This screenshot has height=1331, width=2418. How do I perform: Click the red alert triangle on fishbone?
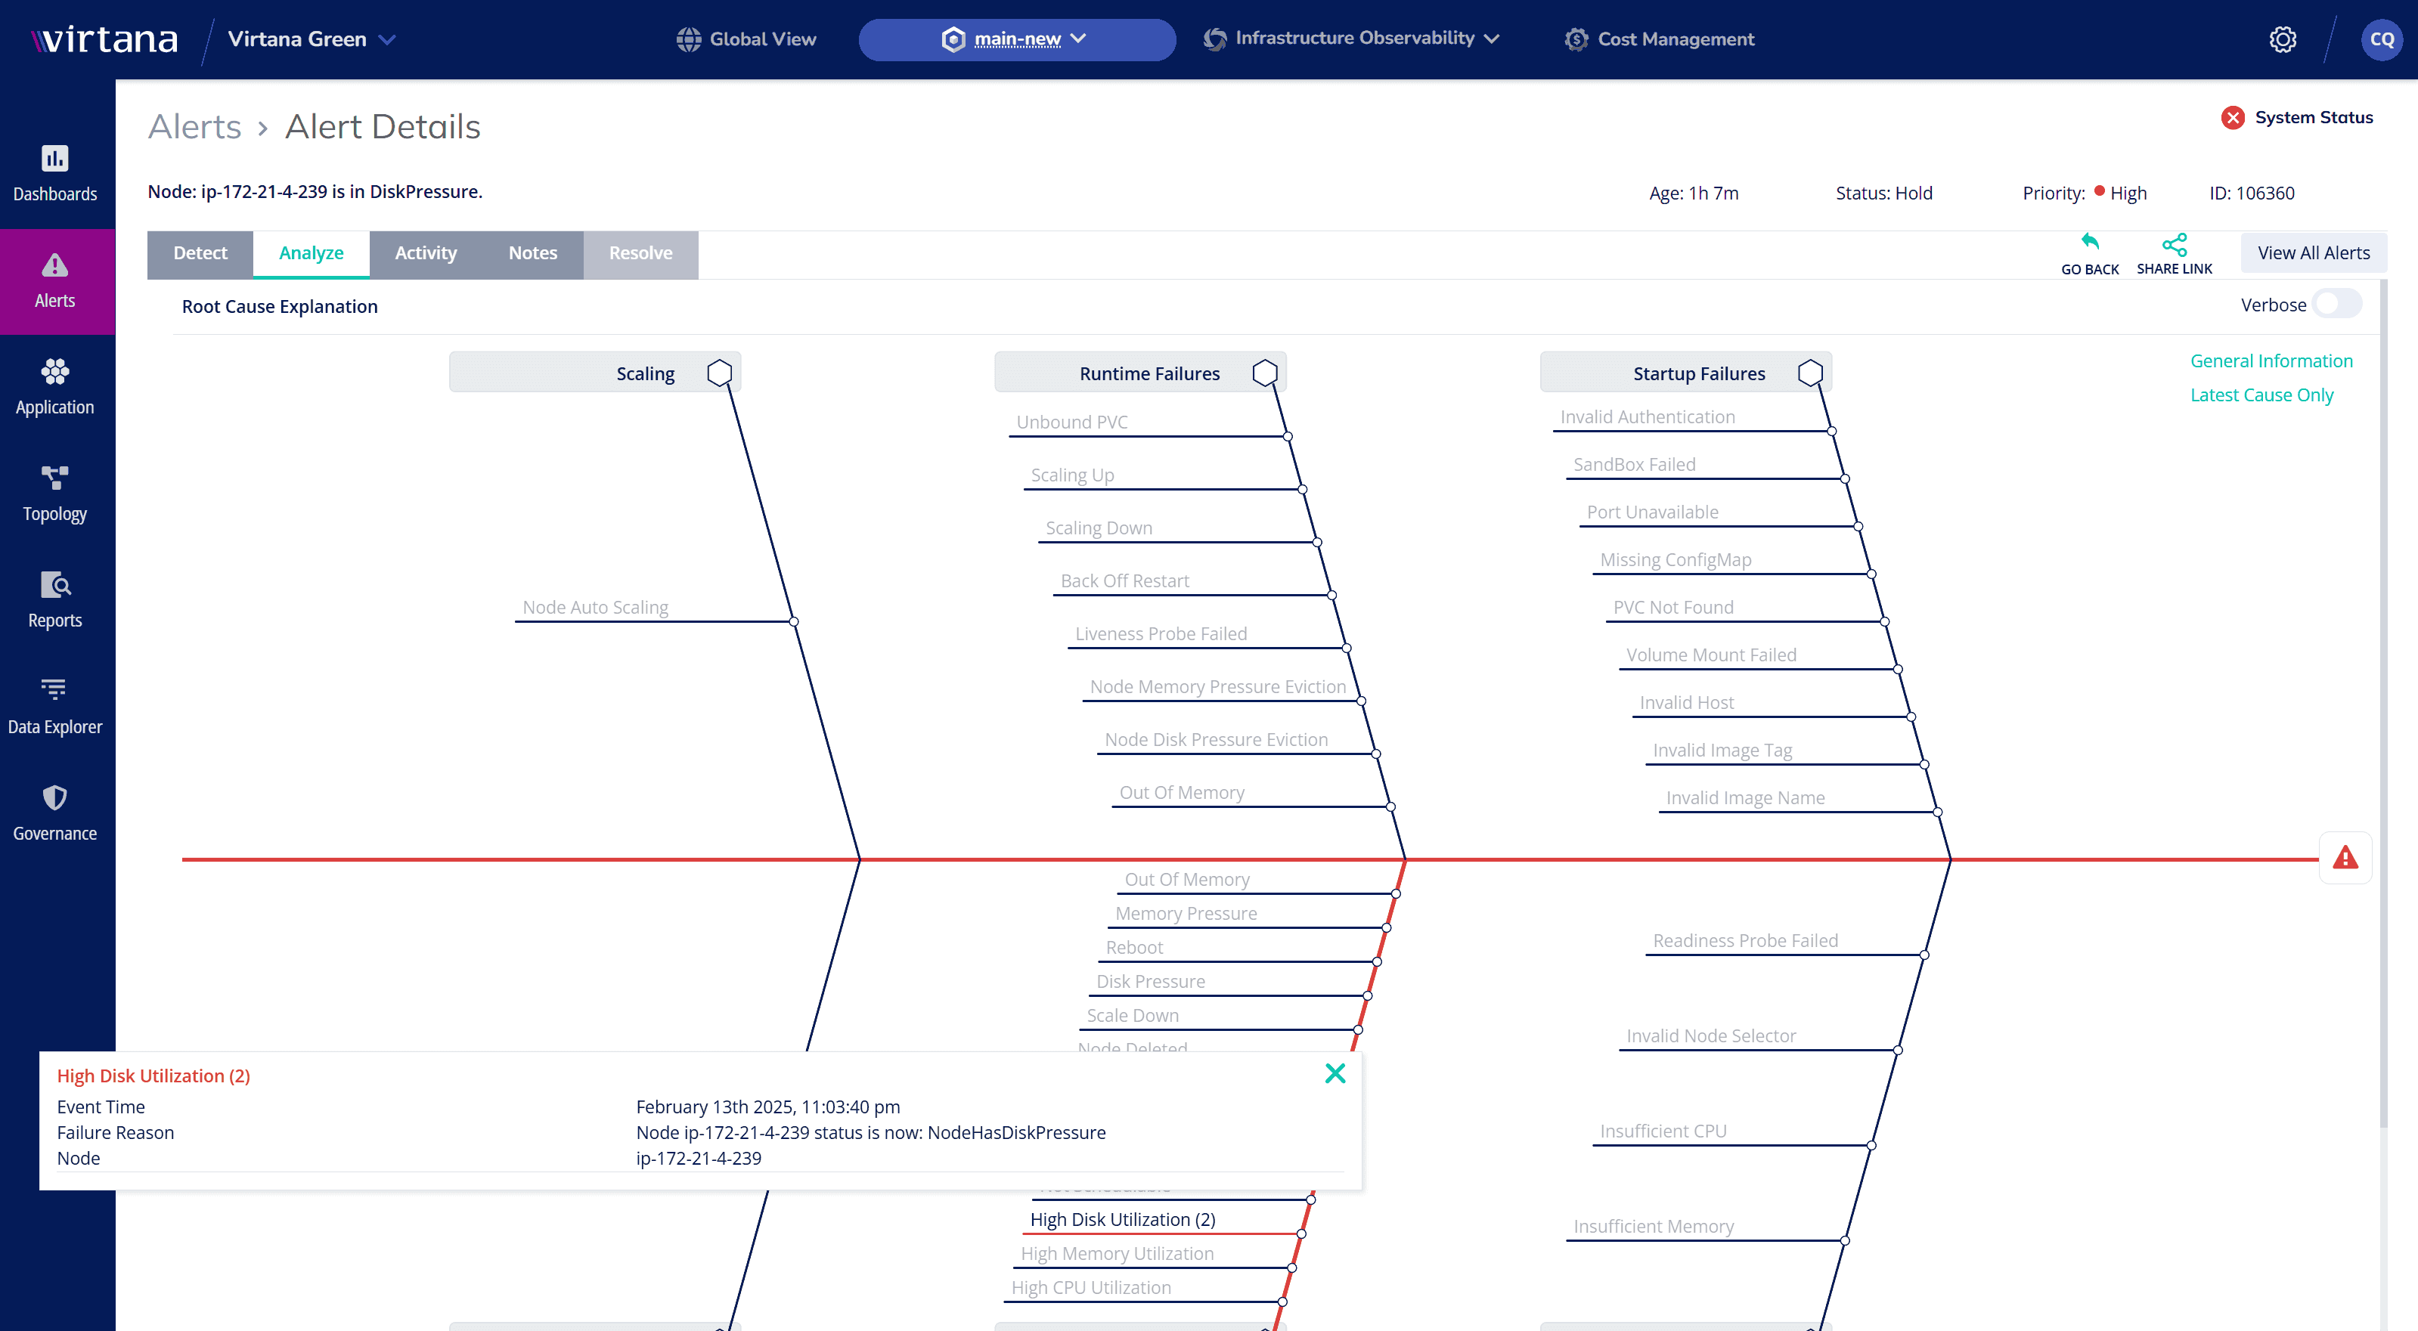pos(2345,857)
